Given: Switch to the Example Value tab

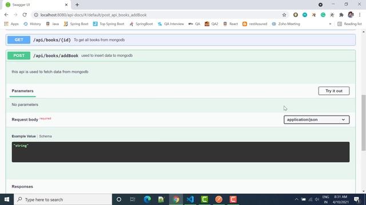Looking at the screenshot, I should coord(23,136).
